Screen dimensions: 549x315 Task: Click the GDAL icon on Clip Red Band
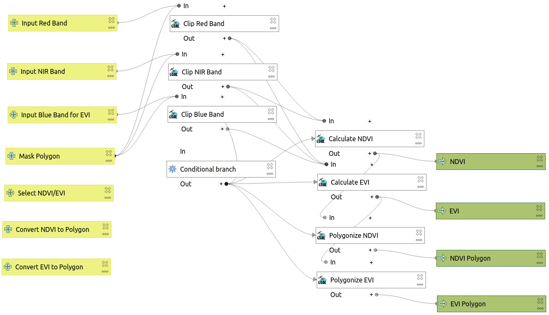[x=175, y=24]
